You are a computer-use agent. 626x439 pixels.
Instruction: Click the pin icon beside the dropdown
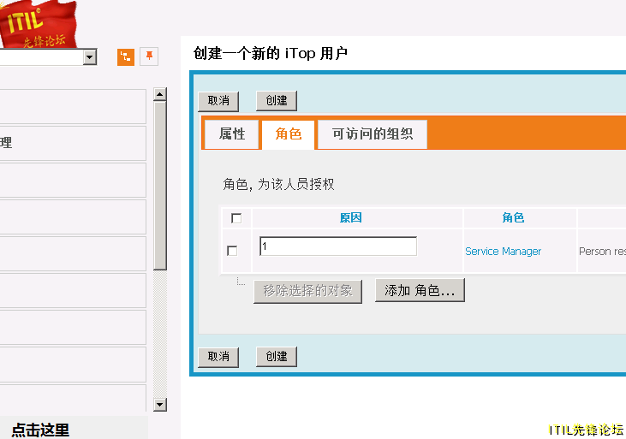click(x=149, y=56)
